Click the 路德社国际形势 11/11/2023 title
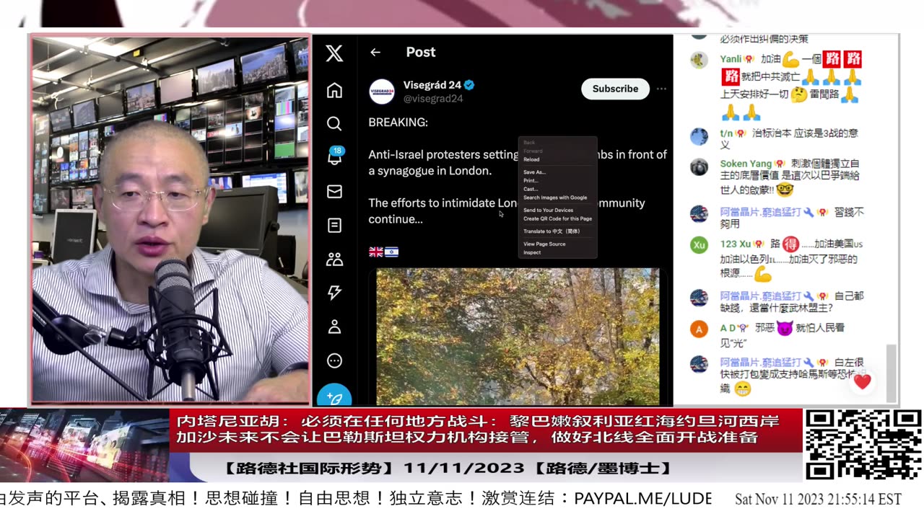Viewport: 924px width, 519px height. pos(448,469)
